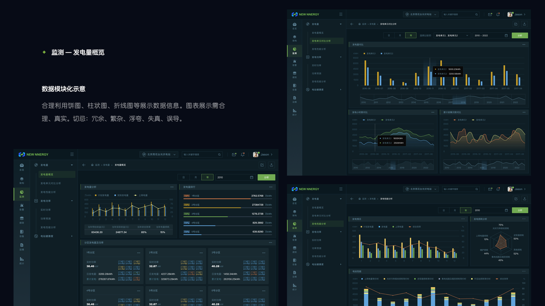Open ellipsis menu on 发电量分析 panel
The image size is (545, 306).
(172, 187)
